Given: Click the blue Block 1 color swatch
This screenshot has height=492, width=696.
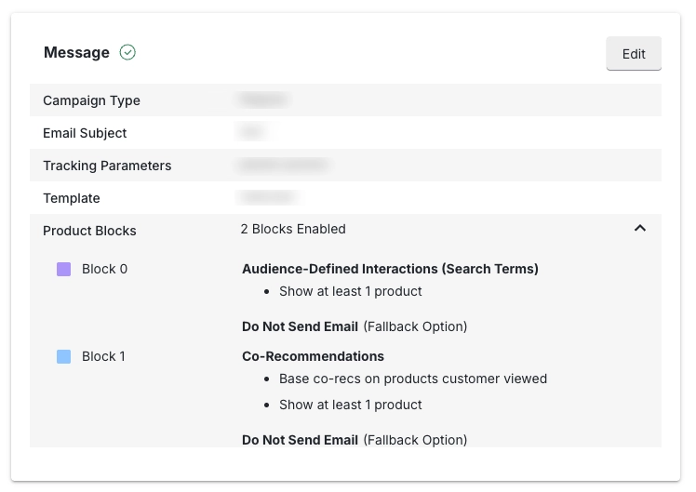Looking at the screenshot, I should tap(64, 356).
